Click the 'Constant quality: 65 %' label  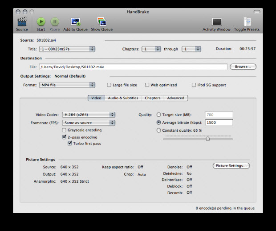pyautogui.click(x=182, y=130)
